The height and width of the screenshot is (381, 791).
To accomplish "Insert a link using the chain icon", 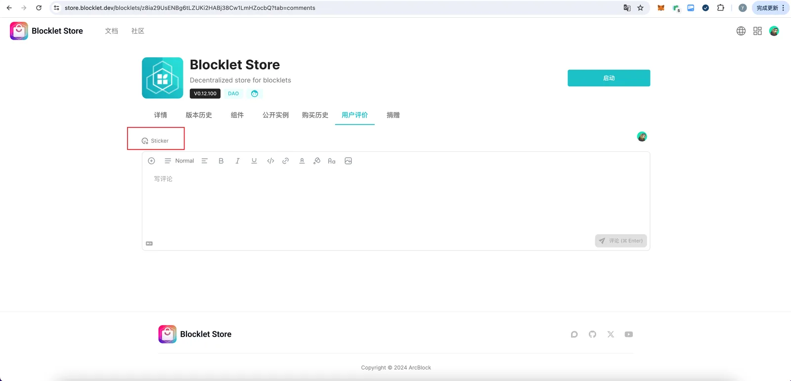I will 286,161.
